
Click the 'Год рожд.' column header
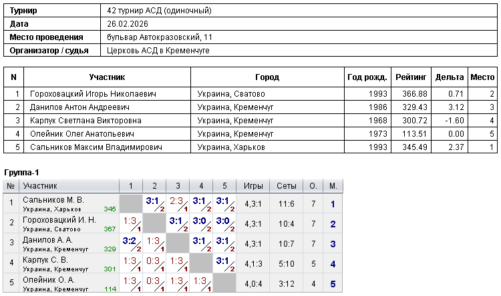pos(367,77)
